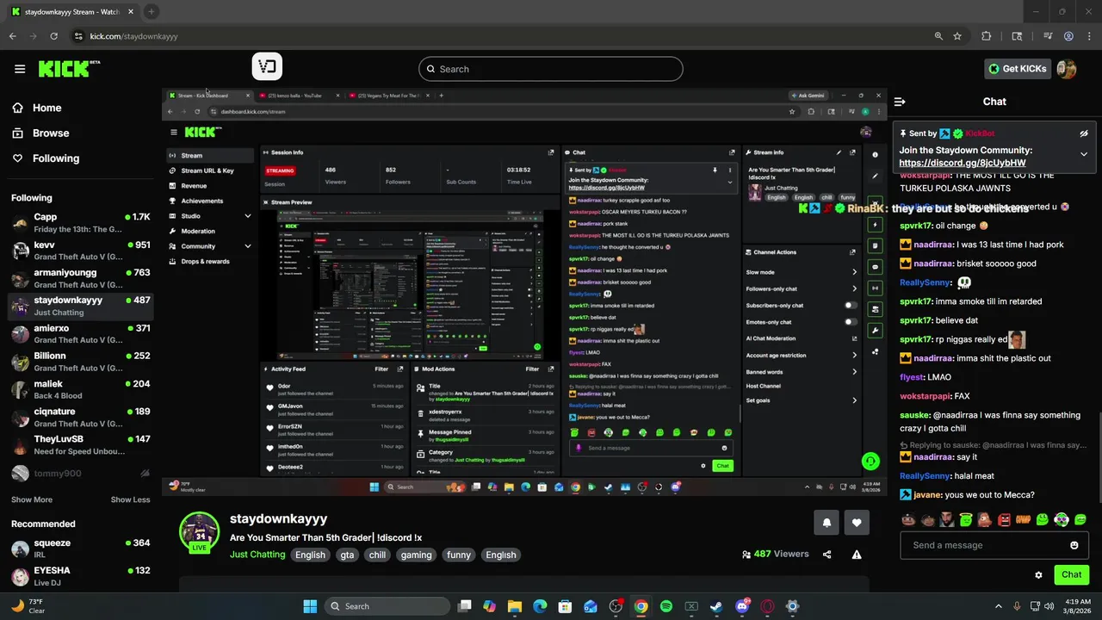The image size is (1102, 620).
Task: Open Steam from the taskbar
Action: click(716, 606)
